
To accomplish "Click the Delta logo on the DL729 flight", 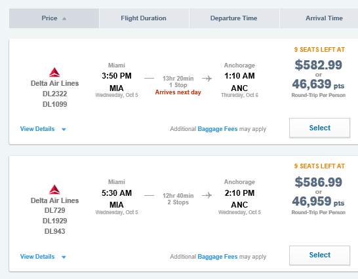I will click(54, 189).
